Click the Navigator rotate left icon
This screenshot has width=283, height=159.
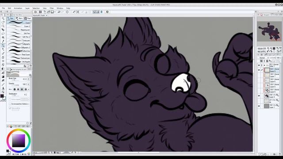click(268, 51)
